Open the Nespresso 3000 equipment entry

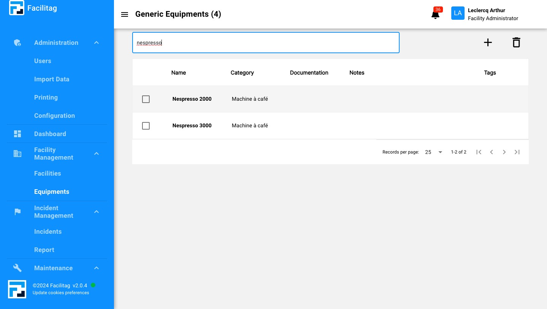(x=192, y=126)
